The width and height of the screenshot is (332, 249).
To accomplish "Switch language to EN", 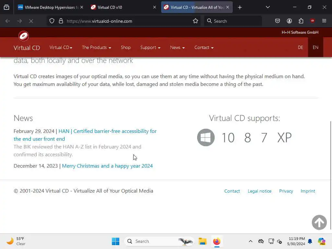I will (x=315, y=47).
